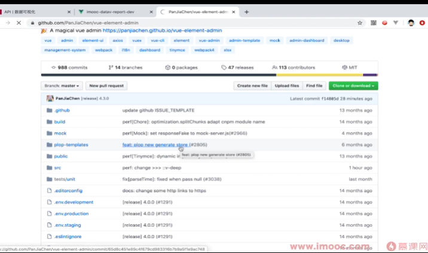Image resolution: width=428 pixels, height=253 pixels.
Task: Select the webpack4 topic tag
Action: [x=204, y=50]
